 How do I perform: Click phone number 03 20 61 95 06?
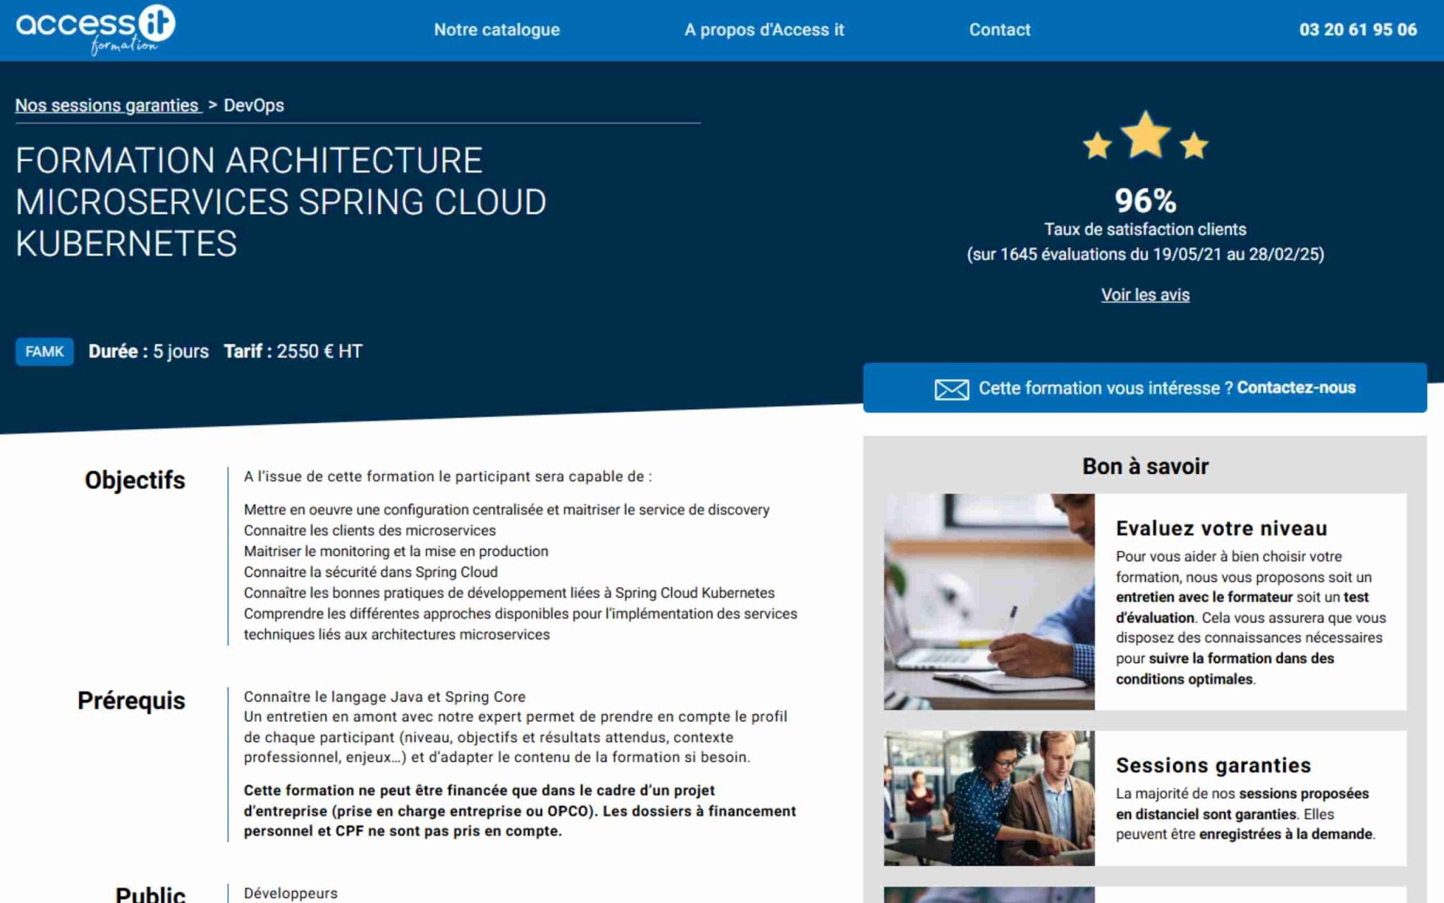tap(1358, 30)
